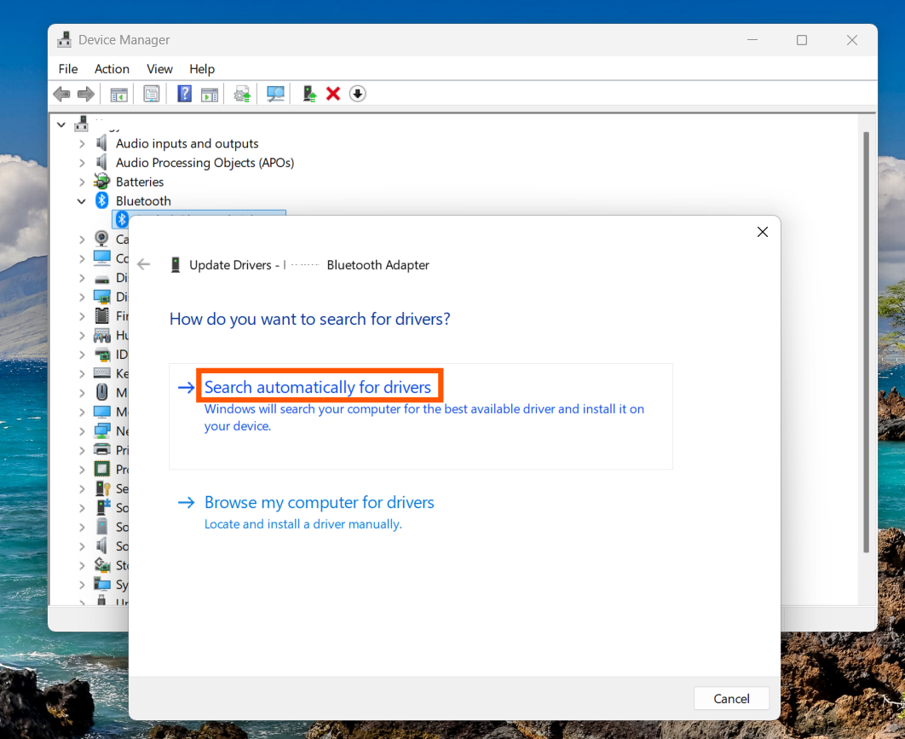Toggle the Show/Hide Console Tree icon
Screen dimensions: 905x739
click(118, 94)
